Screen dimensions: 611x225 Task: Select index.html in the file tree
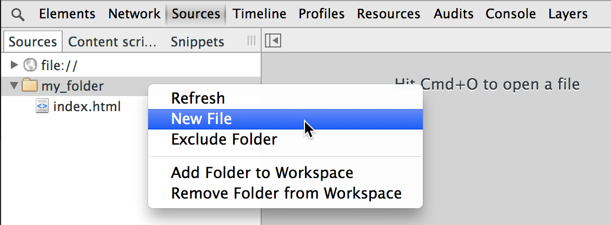tap(87, 106)
